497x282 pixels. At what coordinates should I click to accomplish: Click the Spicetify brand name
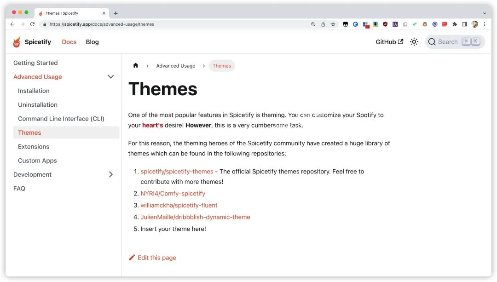coord(38,42)
